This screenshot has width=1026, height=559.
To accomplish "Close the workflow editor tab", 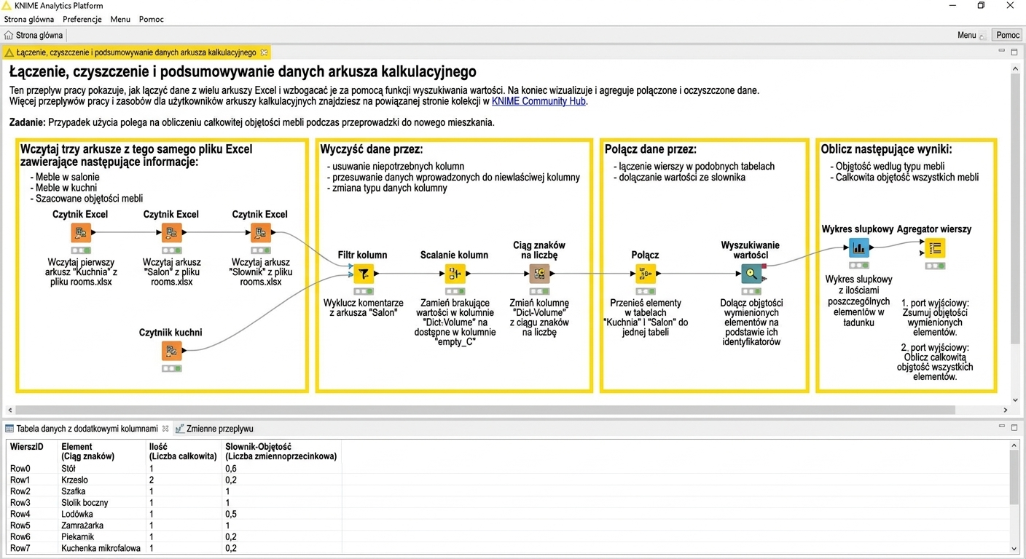I will coord(264,52).
